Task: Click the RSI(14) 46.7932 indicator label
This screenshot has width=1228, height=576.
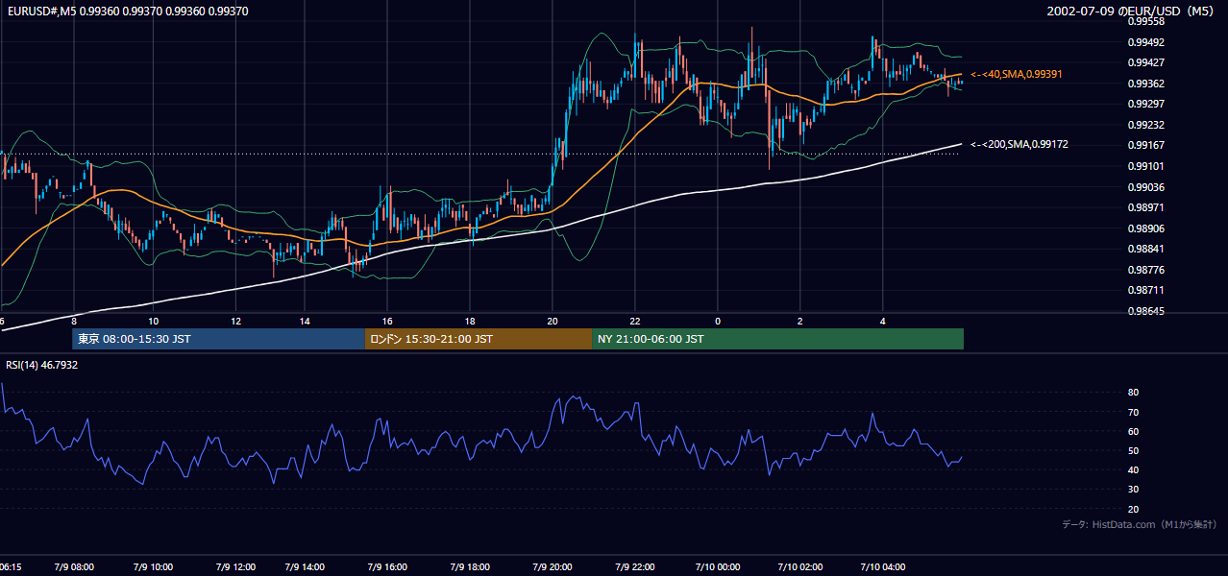Action: (x=41, y=365)
